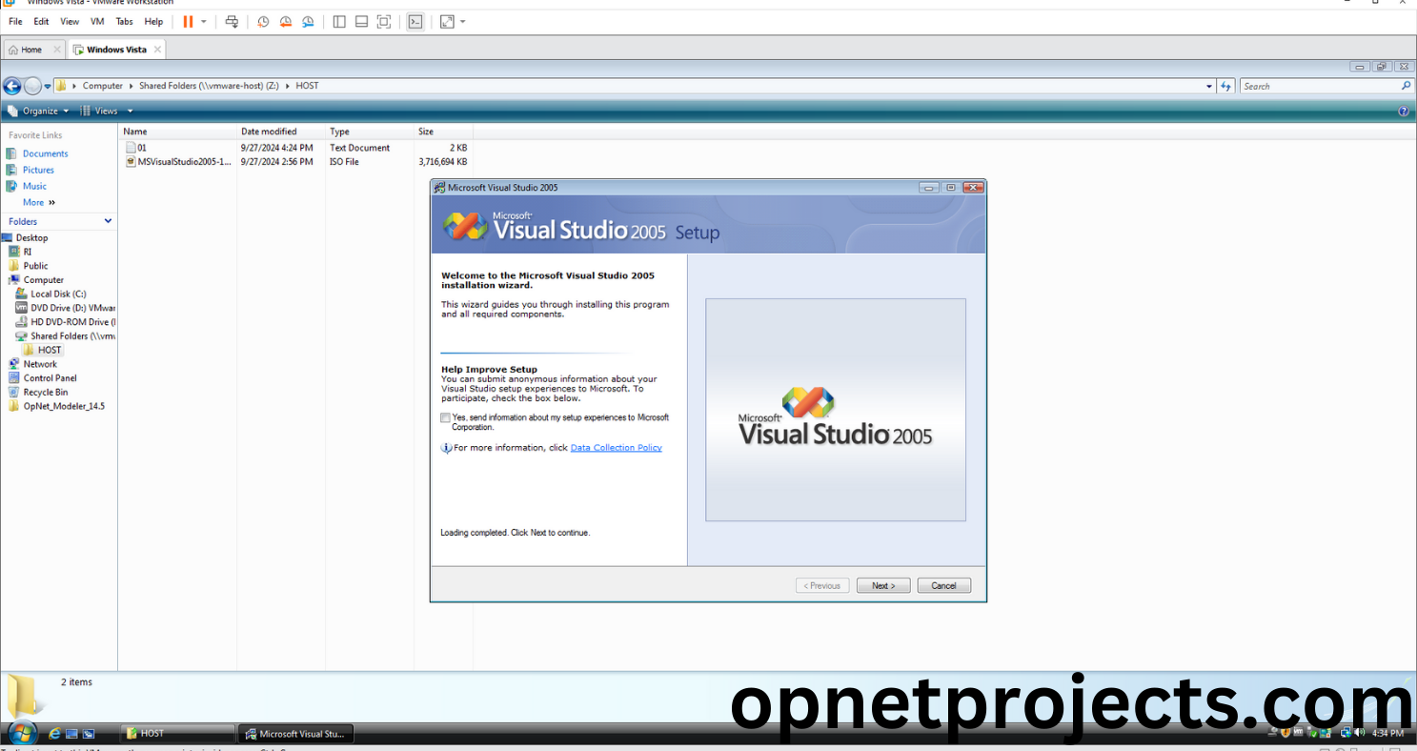
Task: Select the Public folder in the tree
Action: pyautogui.click(x=35, y=266)
